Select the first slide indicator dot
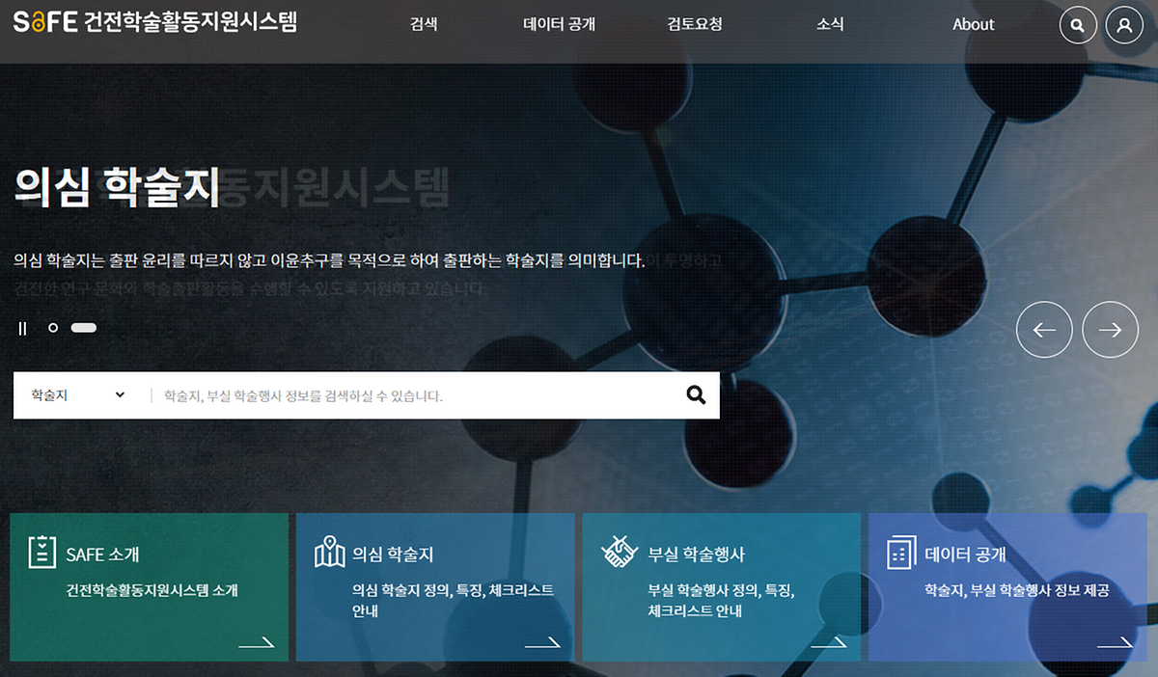Viewport: 1158px width, 677px height. (53, 328)
